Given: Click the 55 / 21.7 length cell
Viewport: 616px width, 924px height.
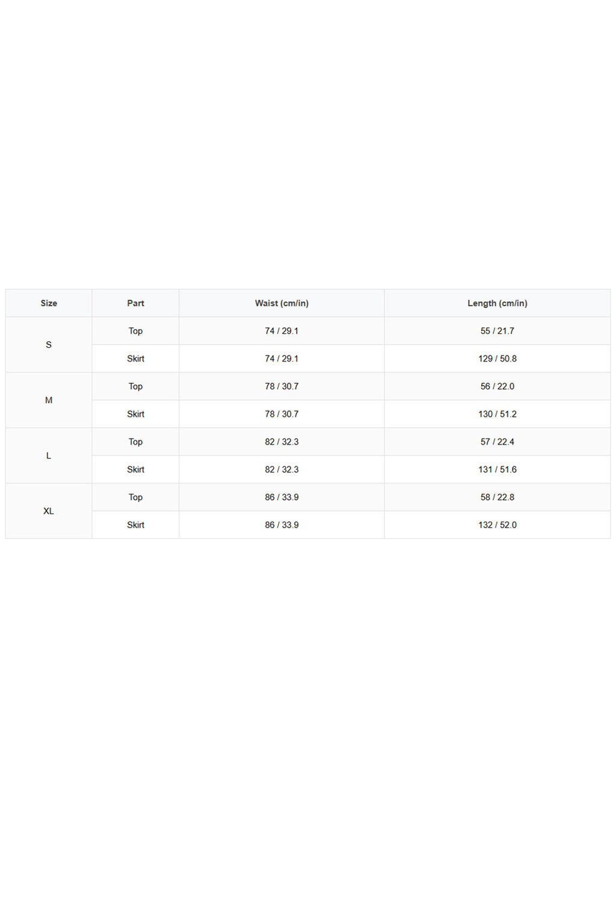Looking at the screenshot, I should [497, 331].
